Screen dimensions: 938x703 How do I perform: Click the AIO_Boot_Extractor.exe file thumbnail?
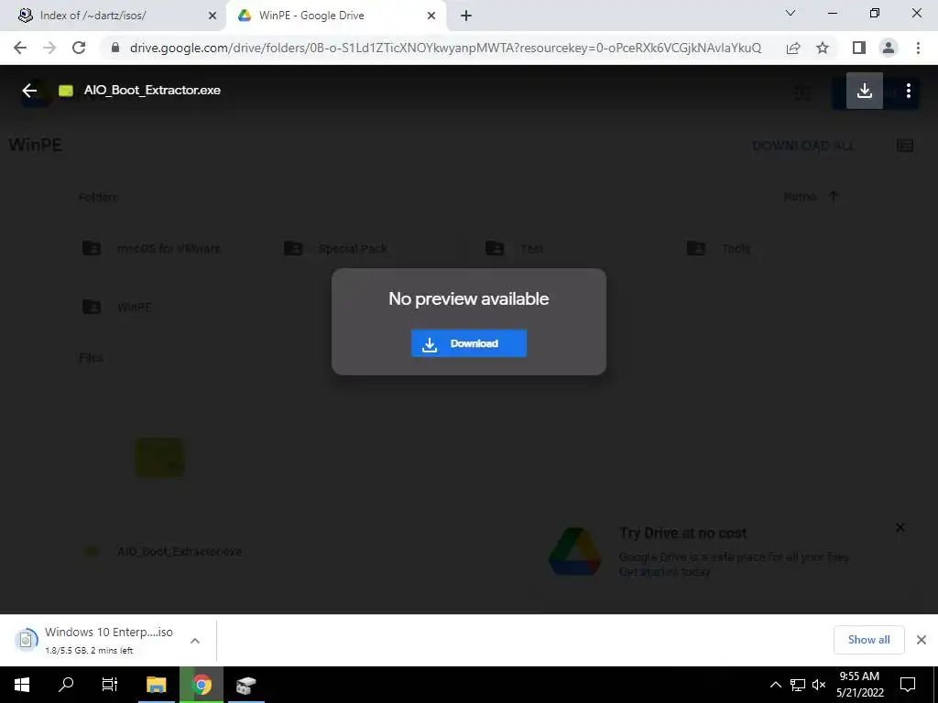(159, 458)
